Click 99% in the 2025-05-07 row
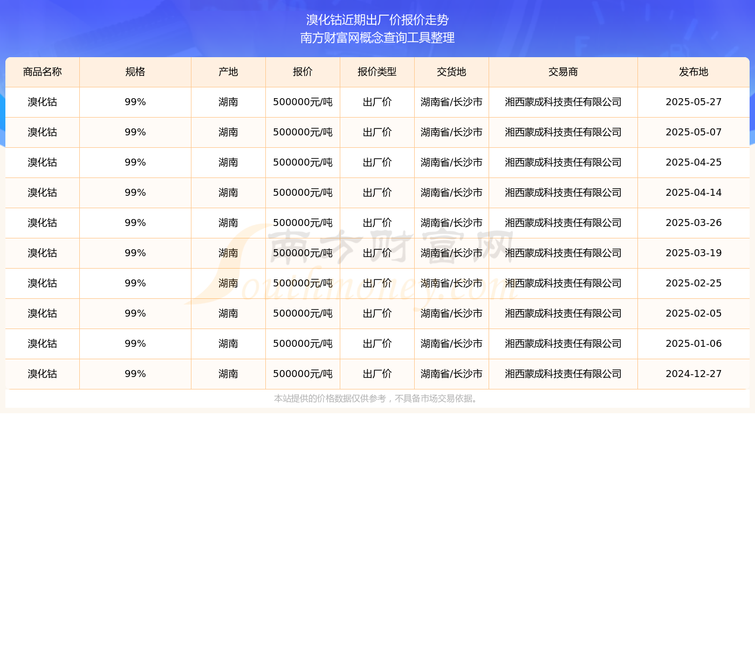 click(135, 132)
